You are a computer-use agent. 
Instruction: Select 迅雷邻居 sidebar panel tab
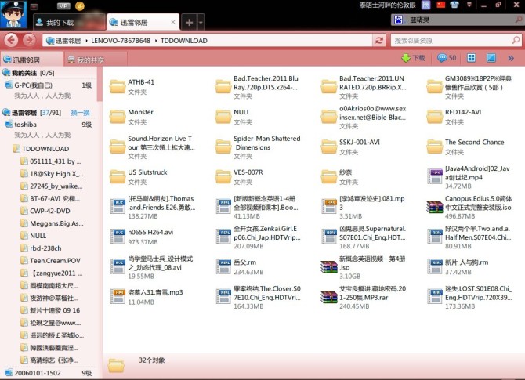31,60
